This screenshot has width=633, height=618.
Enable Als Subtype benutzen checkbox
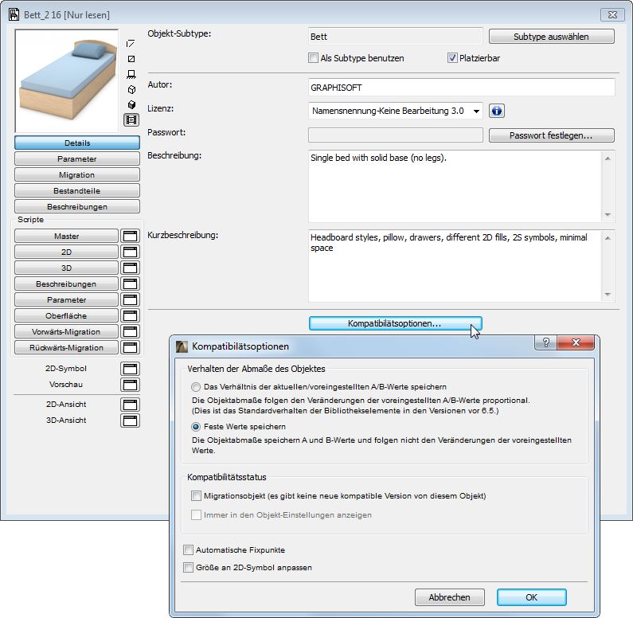(313, 58)
